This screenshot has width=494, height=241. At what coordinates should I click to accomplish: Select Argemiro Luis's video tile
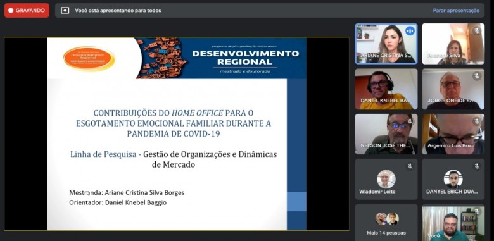[453, 134]
